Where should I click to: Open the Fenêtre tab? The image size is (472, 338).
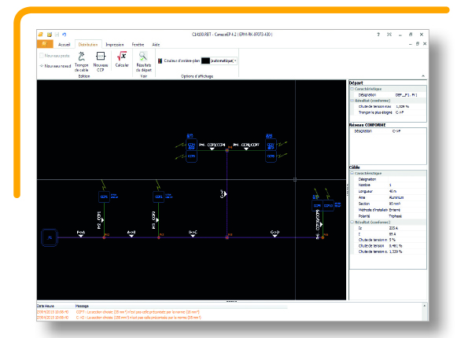pos(138,45)
